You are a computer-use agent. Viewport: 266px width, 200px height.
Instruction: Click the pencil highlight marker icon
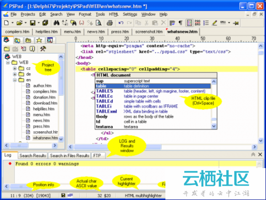(214, 23)
